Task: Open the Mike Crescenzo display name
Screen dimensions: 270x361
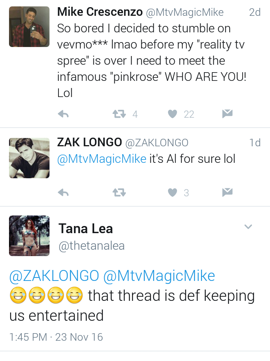Action: [x=100, y=12]
